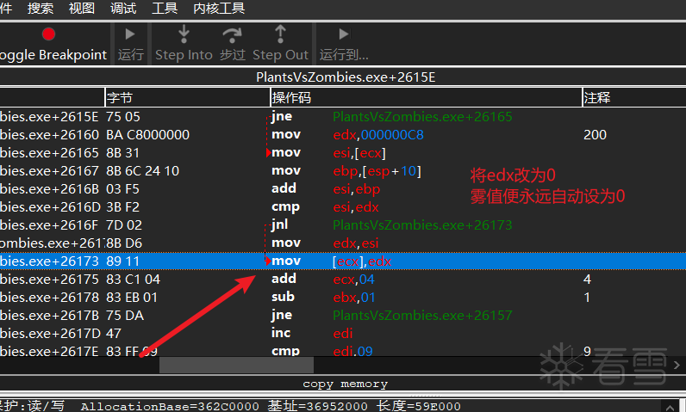
Task: Click the right scroll arrow of disassembly
Action: [x=677, y=365]
